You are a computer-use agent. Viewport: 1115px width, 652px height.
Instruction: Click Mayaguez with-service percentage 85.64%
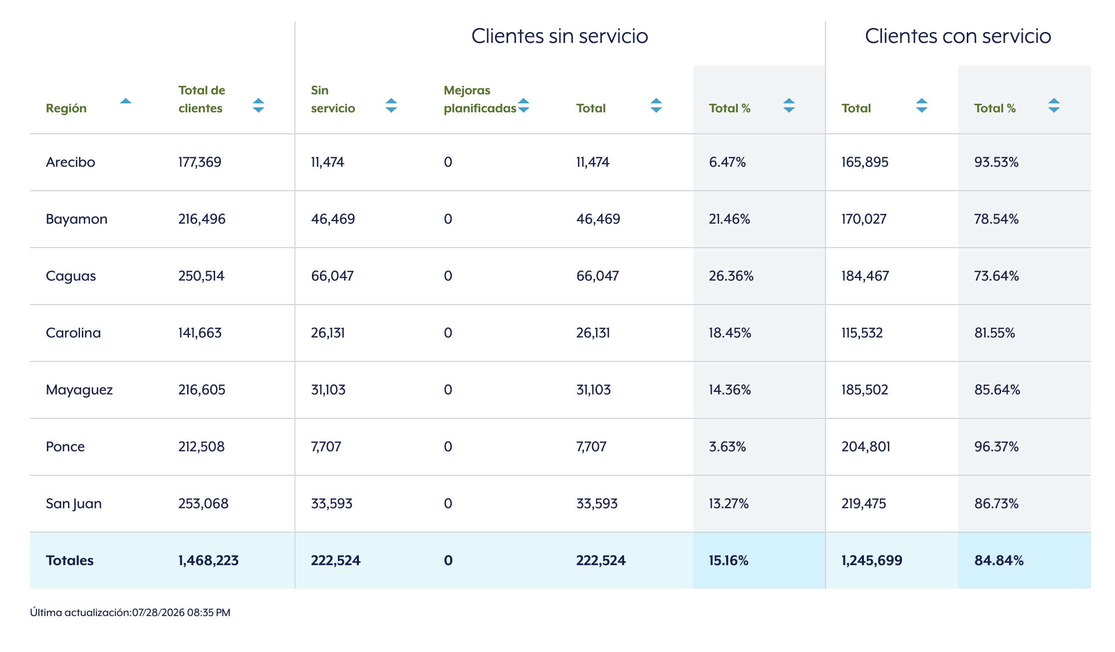click(x=997, y=390)
